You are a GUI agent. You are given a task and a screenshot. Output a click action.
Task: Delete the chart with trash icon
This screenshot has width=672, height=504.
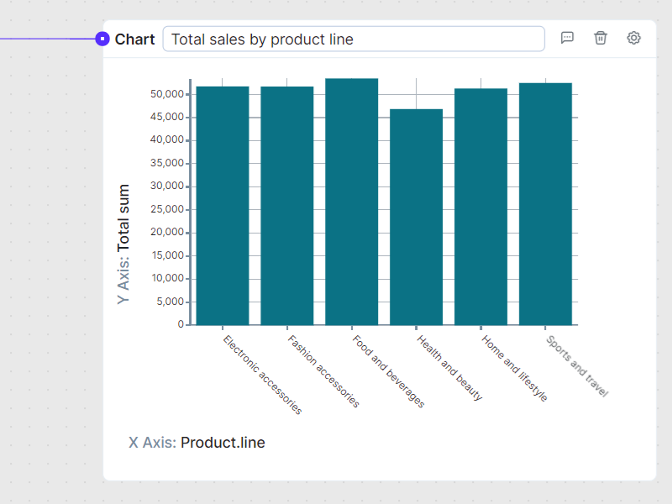[x=601, y=38]
